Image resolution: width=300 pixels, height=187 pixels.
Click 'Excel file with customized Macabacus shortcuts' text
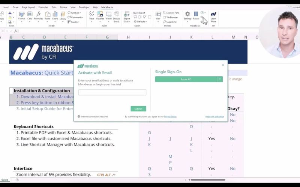click(x=66, y=138)
